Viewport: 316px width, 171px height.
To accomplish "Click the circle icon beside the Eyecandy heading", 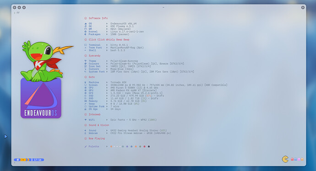I will [x=86, y=55].
